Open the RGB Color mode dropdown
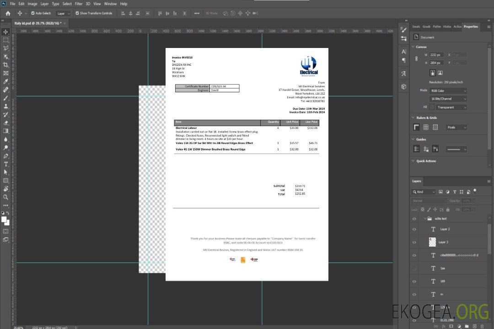This screenshot has height=329, width=494. [448, 91]
